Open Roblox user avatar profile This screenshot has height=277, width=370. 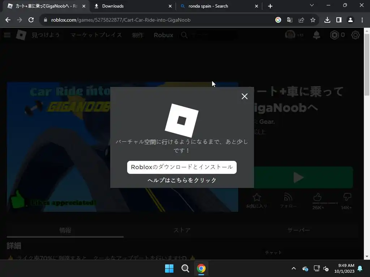(290, 35)
